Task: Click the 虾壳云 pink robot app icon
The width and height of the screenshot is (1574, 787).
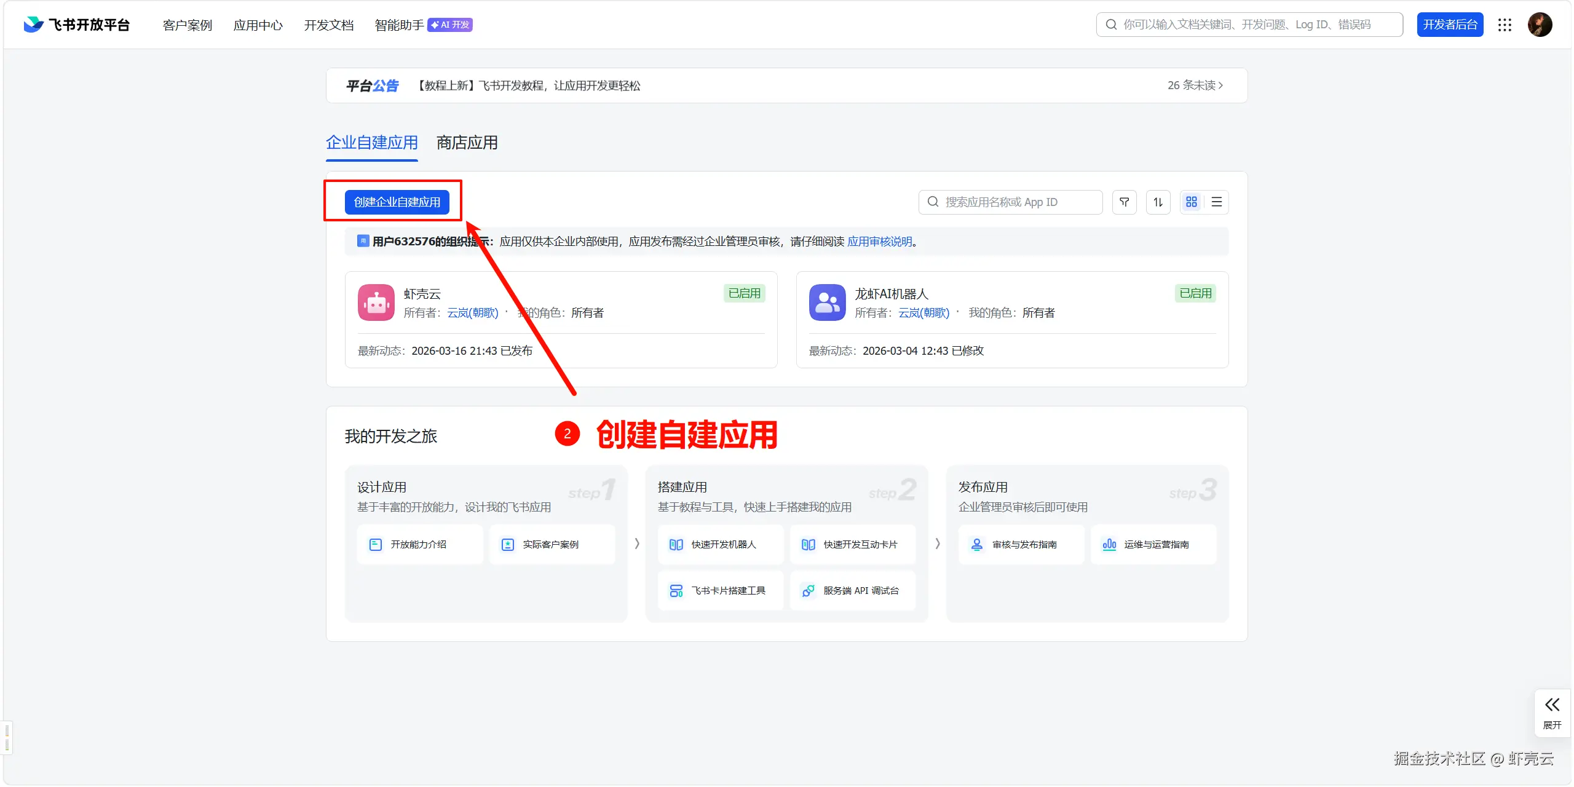Action: click(x=376, y=302)
